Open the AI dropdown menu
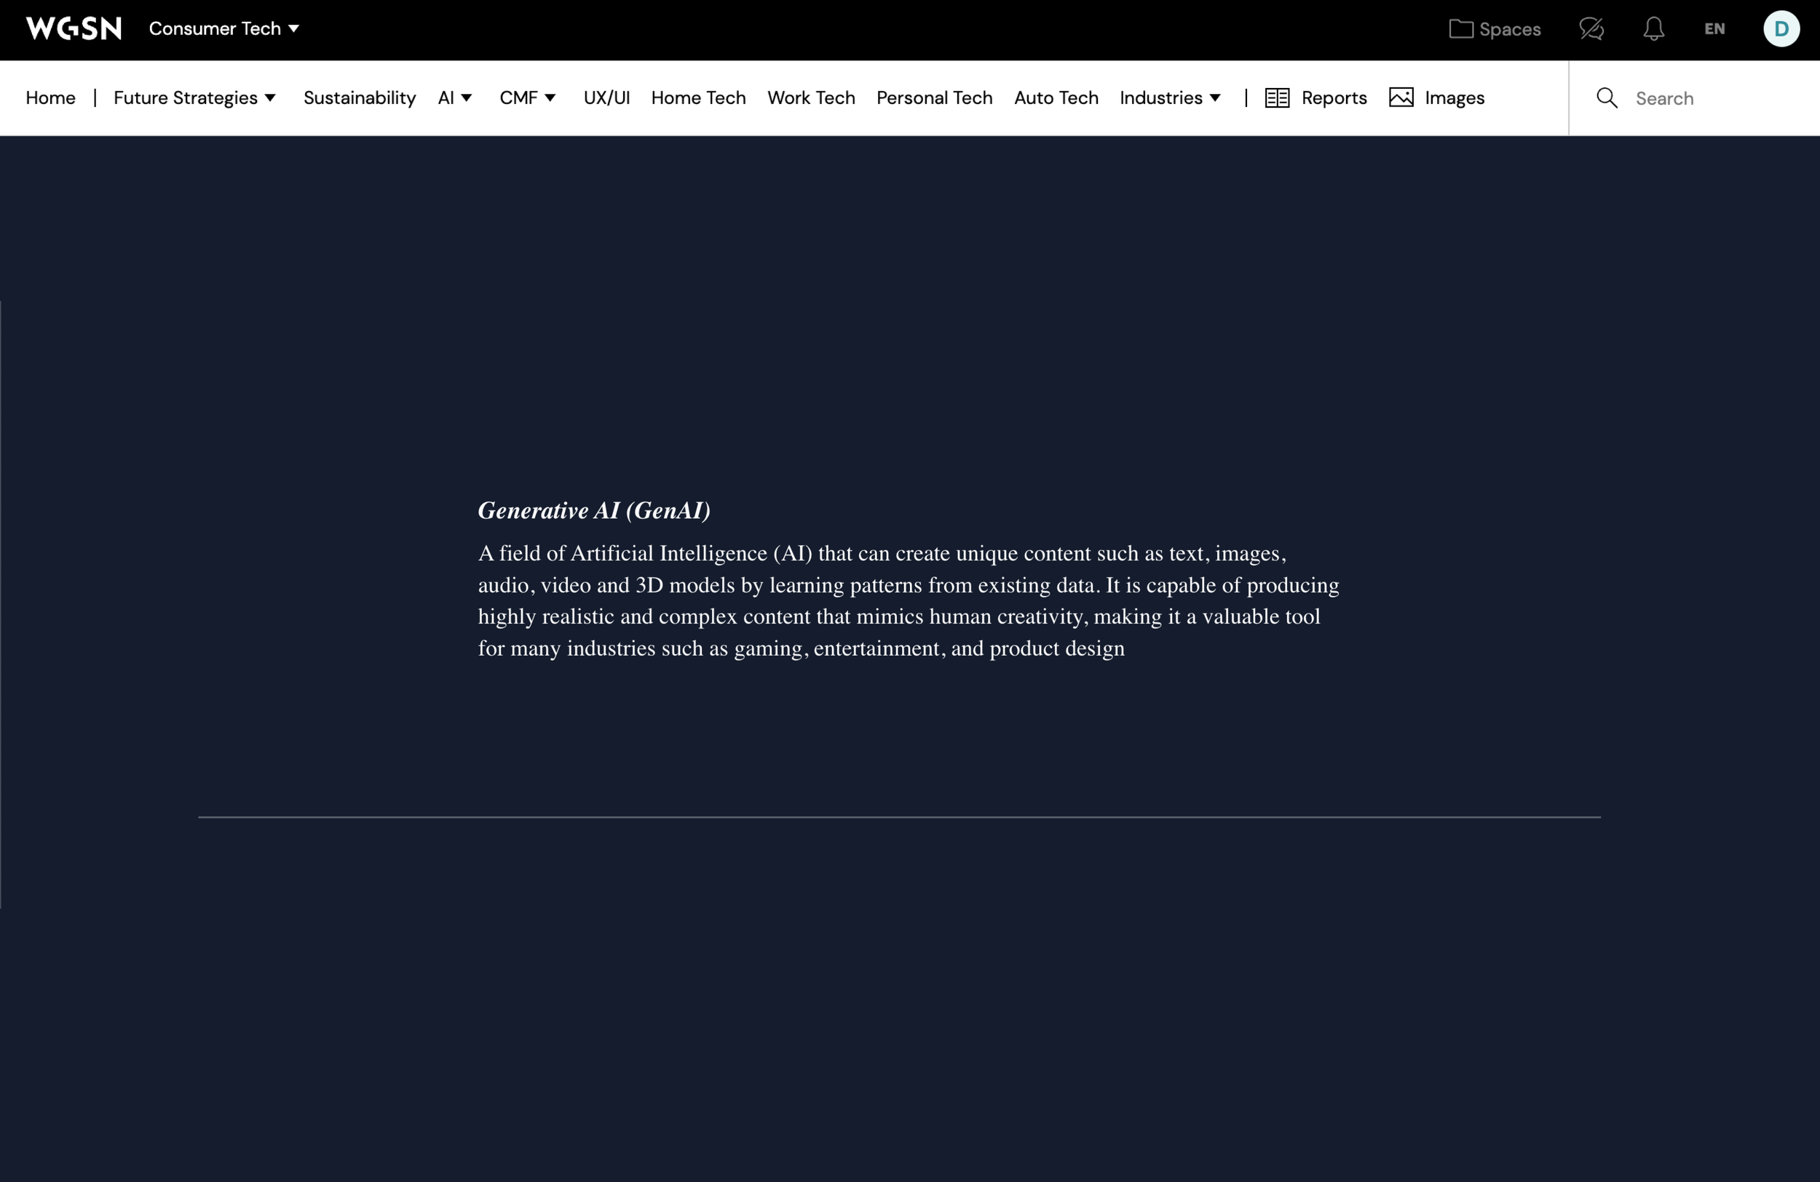Image resolution: width=1820 pixels, height=1182 pixels. tap(454, 98)
